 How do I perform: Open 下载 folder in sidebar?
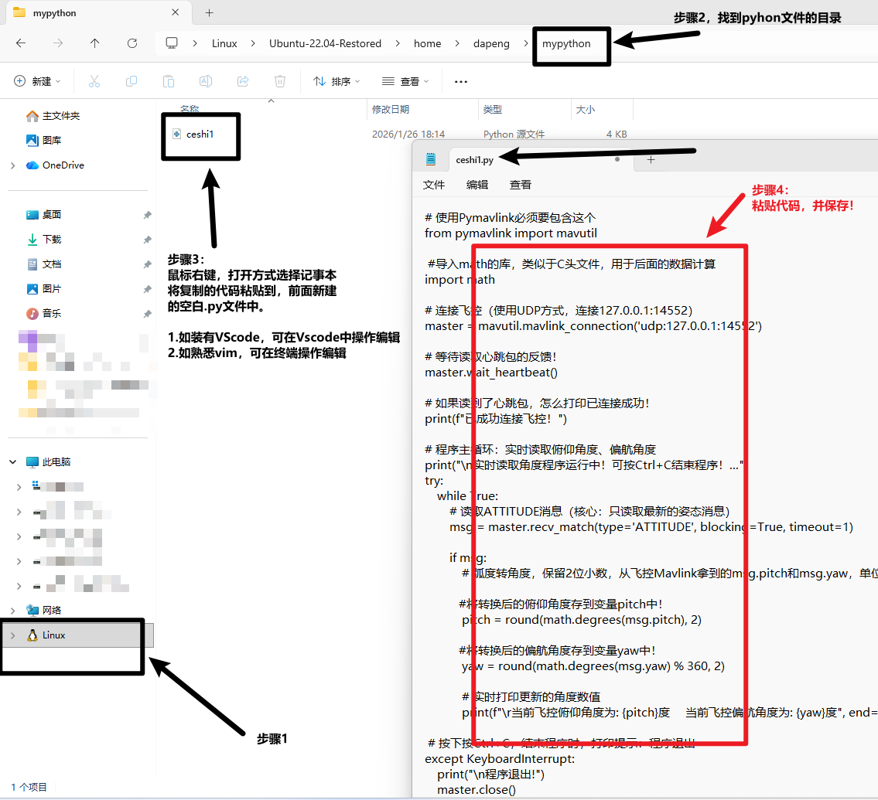52,240
